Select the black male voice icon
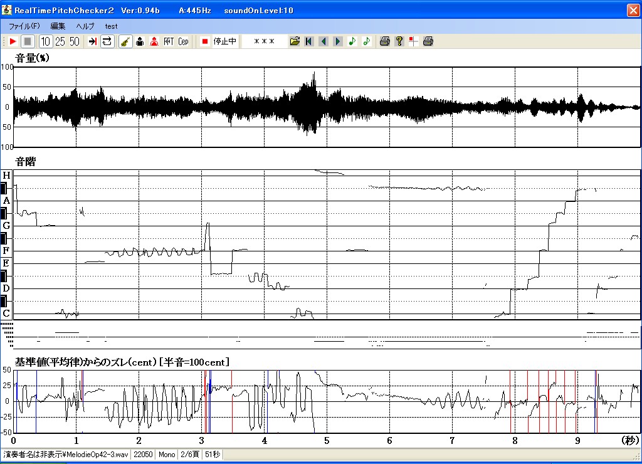 coord(140,41)
